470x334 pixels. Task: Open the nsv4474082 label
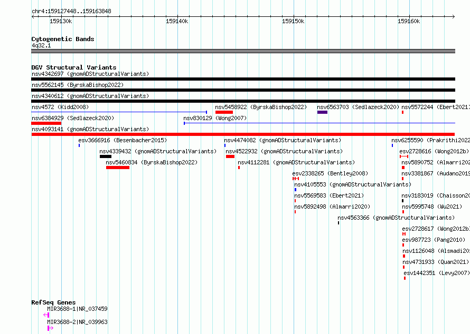(283, 140)
